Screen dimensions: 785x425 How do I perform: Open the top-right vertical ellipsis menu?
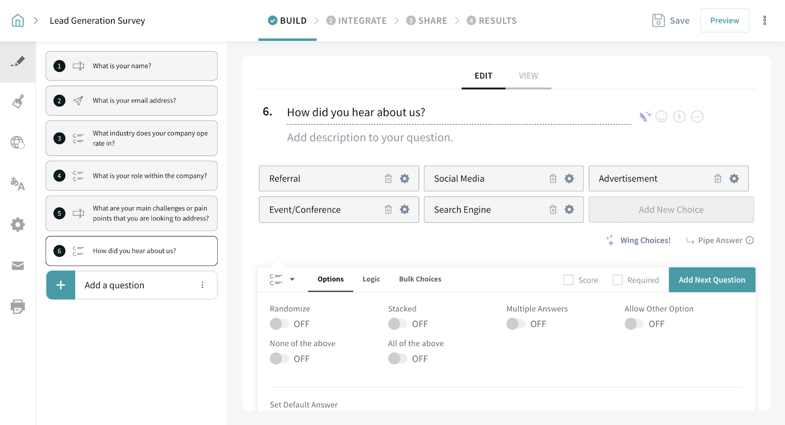tap(764, 21)
